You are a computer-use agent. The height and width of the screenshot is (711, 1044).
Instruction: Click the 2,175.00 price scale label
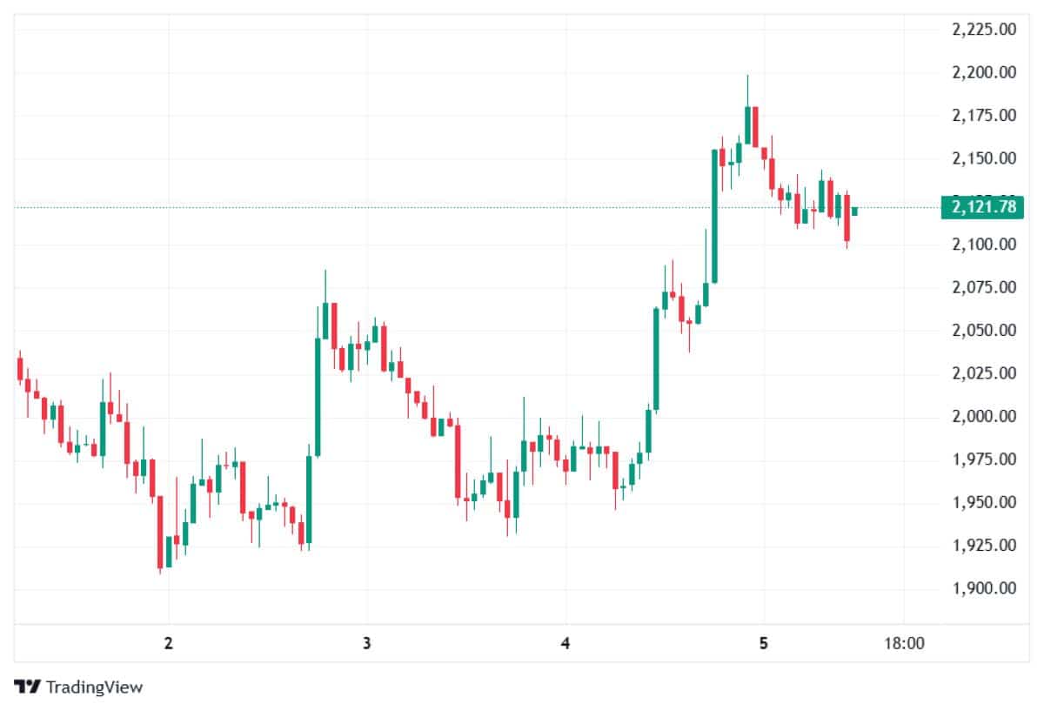click(984, 115)
